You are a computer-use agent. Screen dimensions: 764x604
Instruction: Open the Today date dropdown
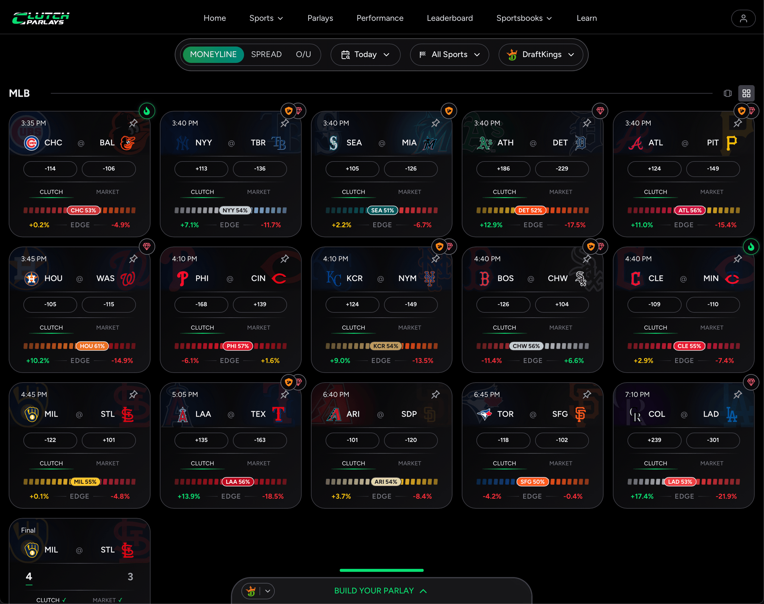pos(365,55)
